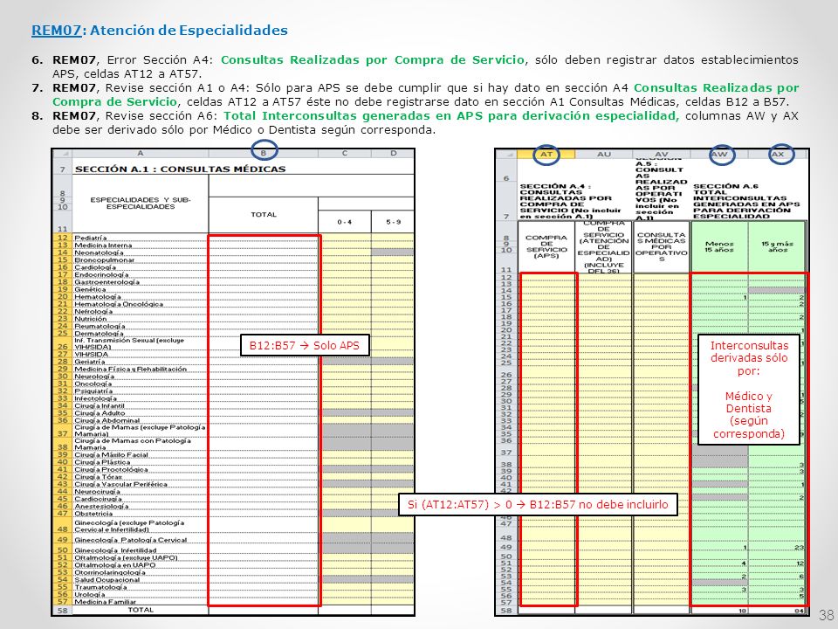Select the Cirugía Máxilo Facial row label
The height and width of the screenshot is (629, 838).
111,455
